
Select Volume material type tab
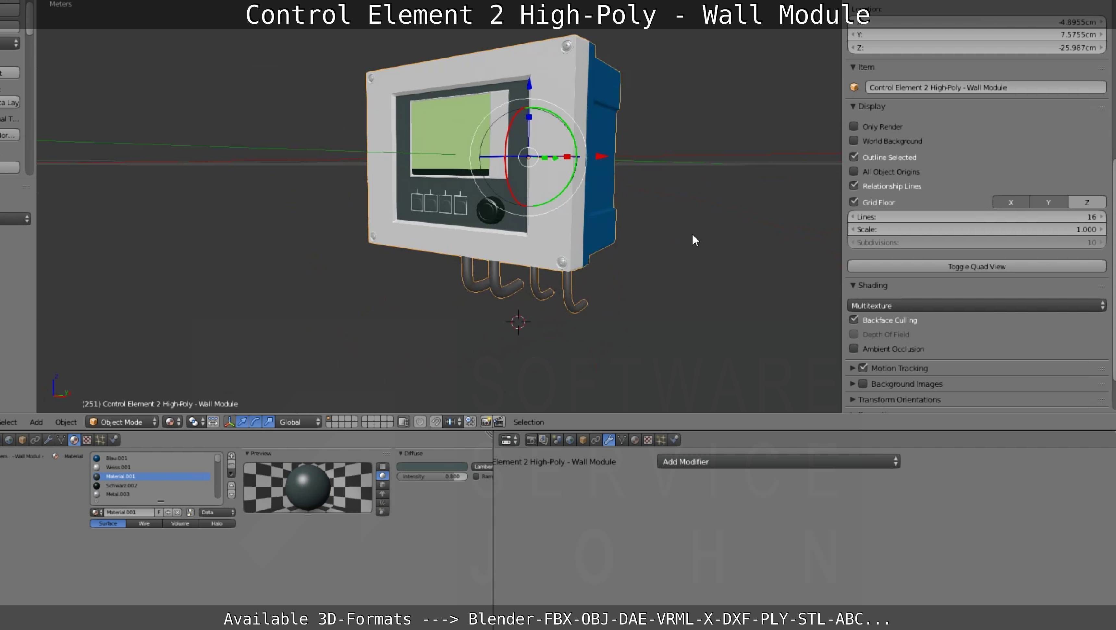180,524
